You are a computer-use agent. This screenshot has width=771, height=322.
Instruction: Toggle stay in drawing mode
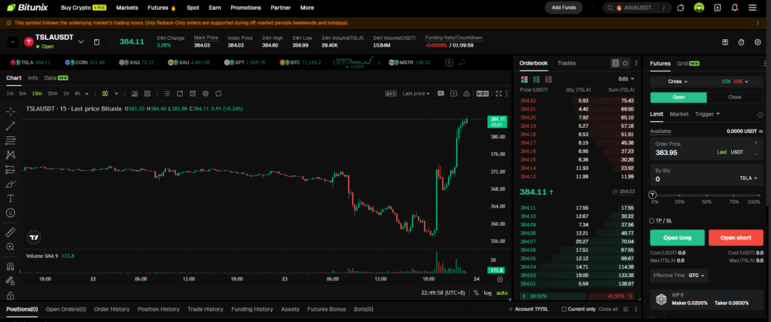tap(11, 281)
